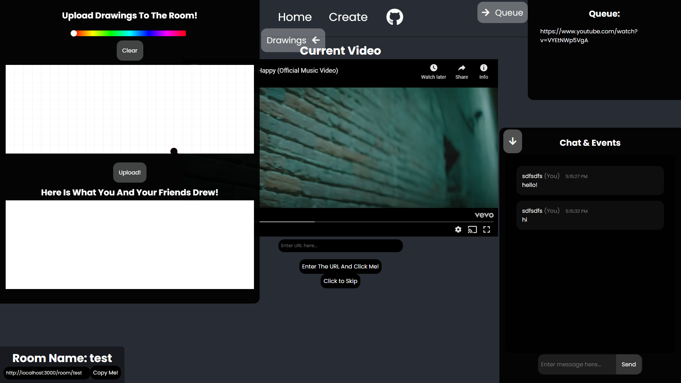This screenshot has height=383, width=681.
Task: Click the Cast to device icon
Action: pos(472,230)
